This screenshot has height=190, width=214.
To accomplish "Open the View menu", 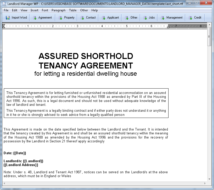I will click(x=24, y=10).
